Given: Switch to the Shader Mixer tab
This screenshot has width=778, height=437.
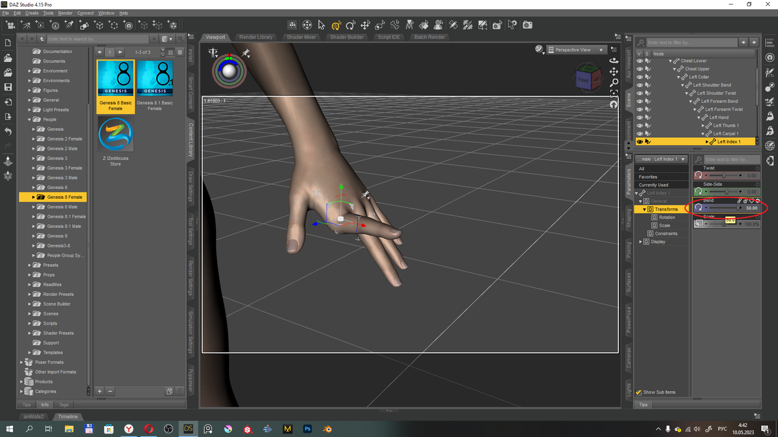Looking at the screenshot, I should point(301,37).
